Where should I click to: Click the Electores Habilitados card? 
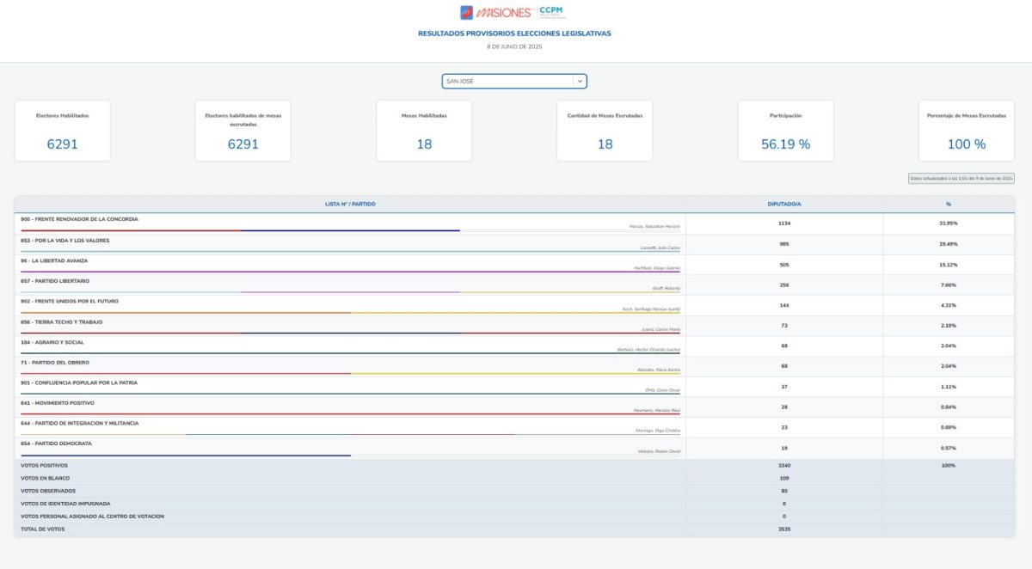[x=62, y=131]
